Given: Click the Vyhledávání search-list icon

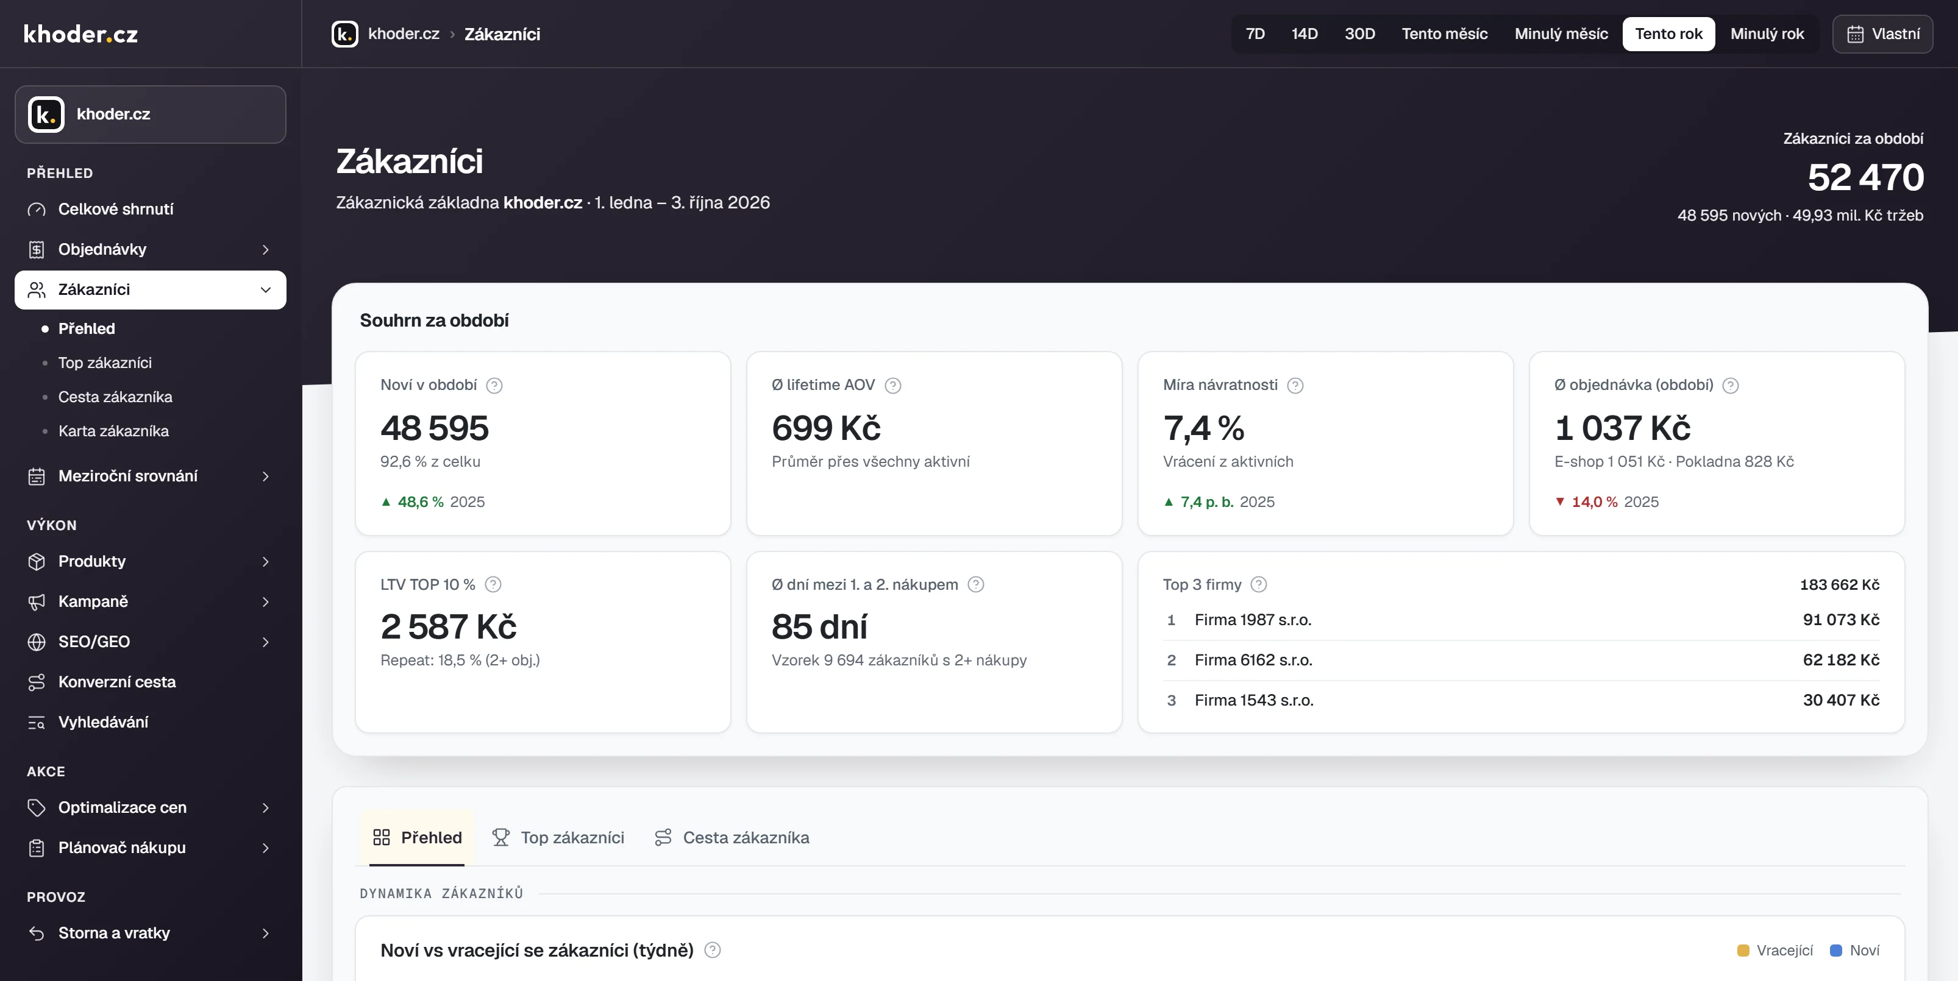Looking at the screenshot, I should [x=37, y=723].
